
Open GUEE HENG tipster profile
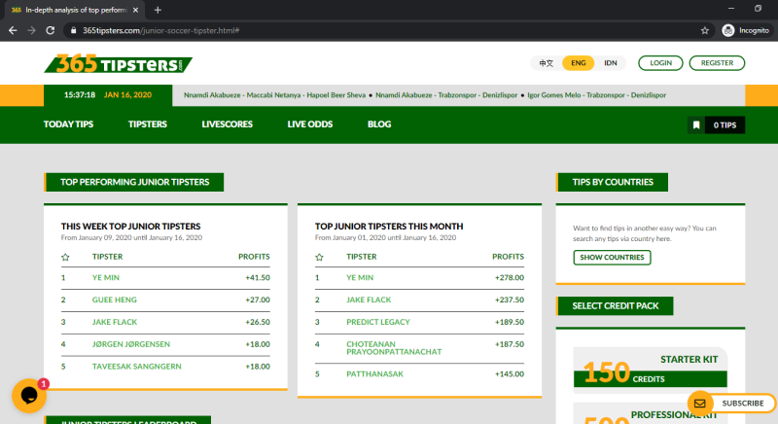tap(114, 300)
